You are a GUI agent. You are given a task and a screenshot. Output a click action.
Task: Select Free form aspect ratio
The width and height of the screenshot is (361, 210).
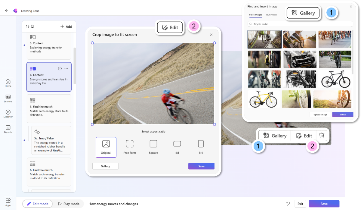[x=130, y=147]
